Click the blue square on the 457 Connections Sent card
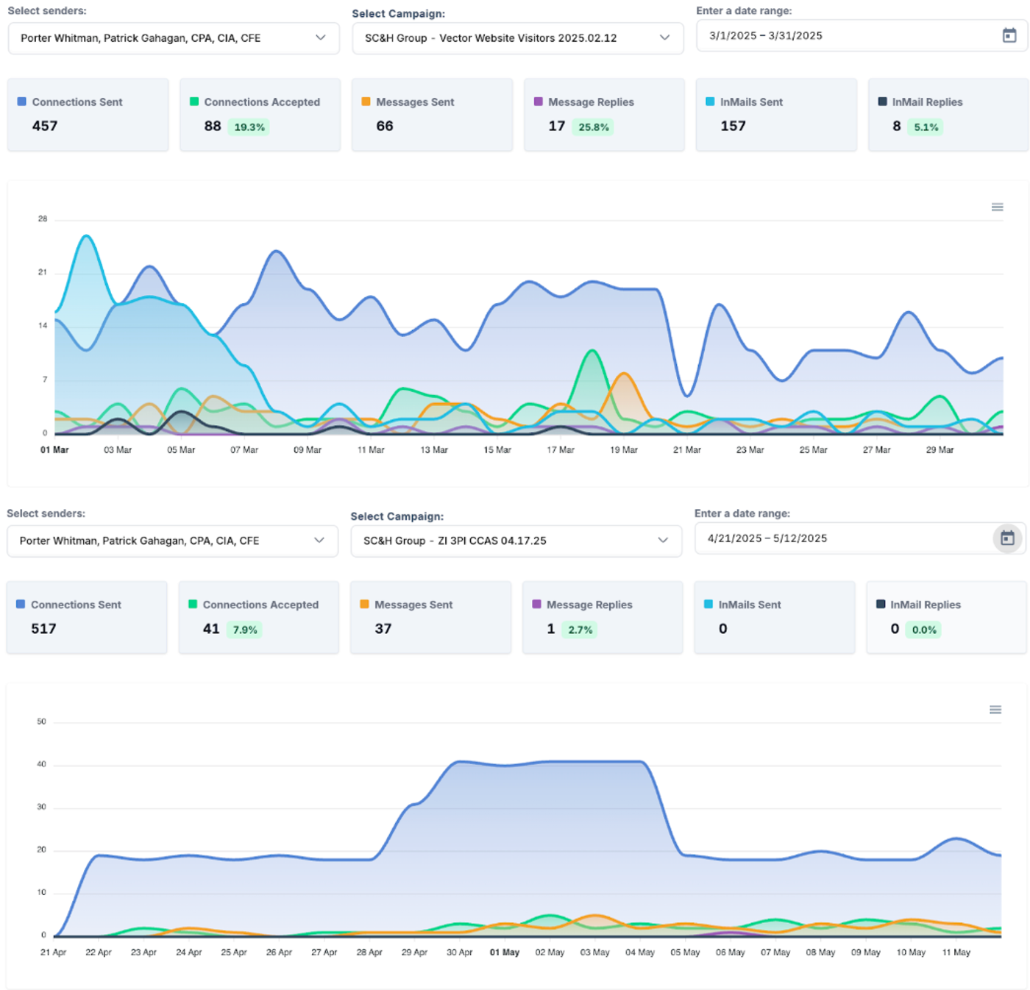 click(22, 102)
